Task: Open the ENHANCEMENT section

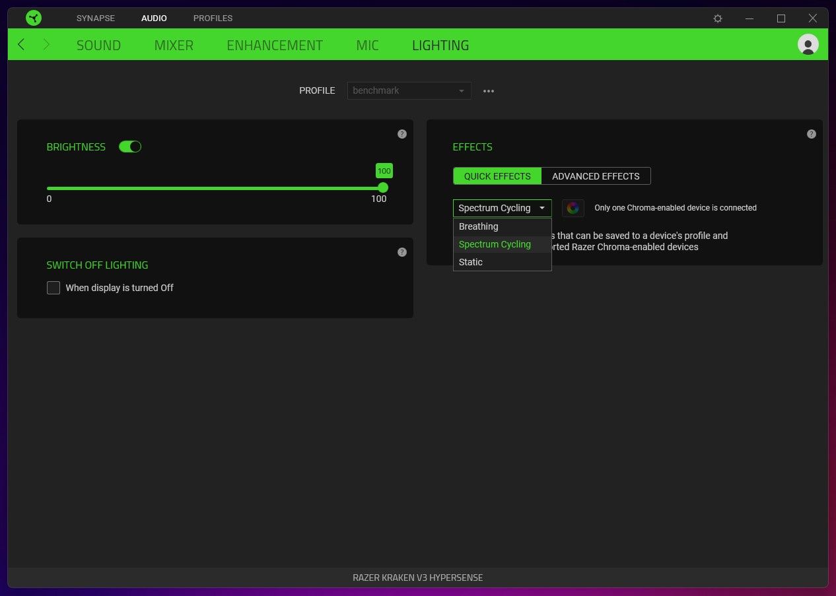Action: tap(275, 46)
